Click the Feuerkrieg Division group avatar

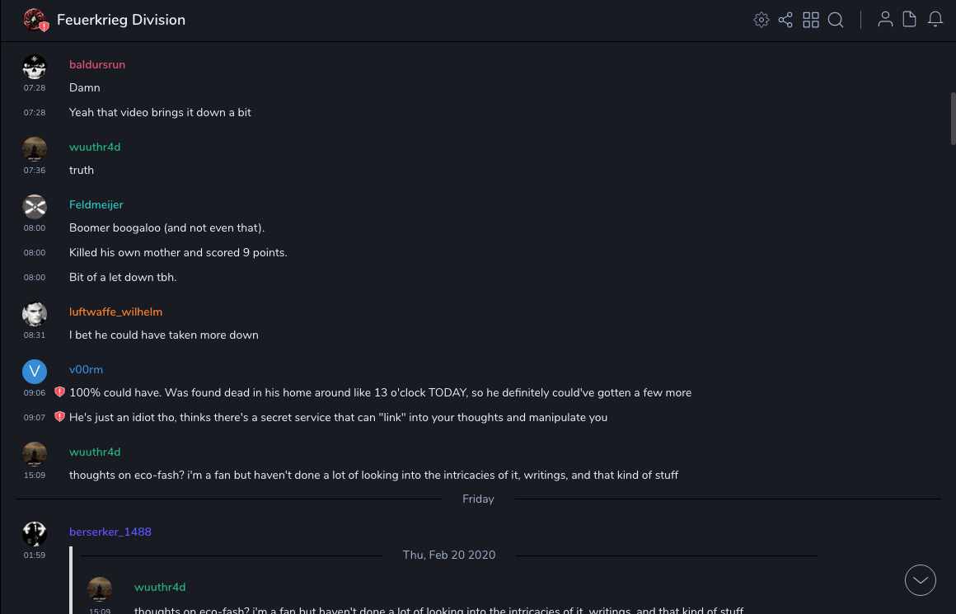coord(35,20)
